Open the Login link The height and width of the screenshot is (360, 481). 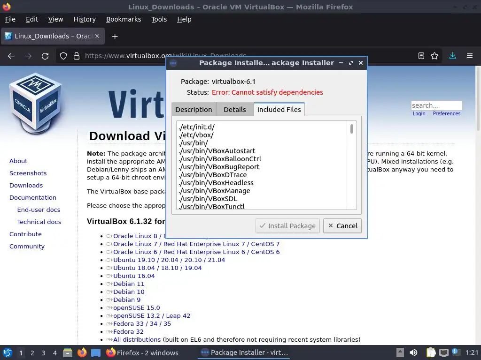[419, 113]
